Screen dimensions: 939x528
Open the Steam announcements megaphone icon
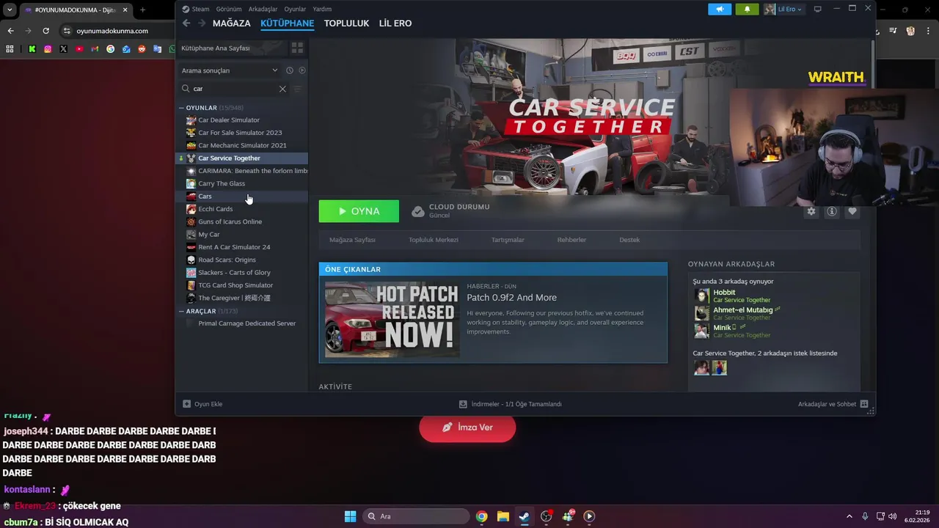tap(720, 9)
